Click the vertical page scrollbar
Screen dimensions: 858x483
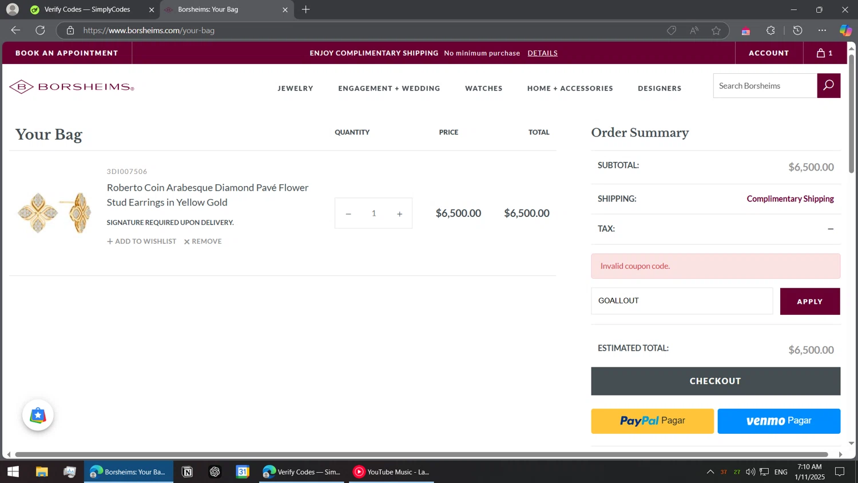tap(851, 113)
